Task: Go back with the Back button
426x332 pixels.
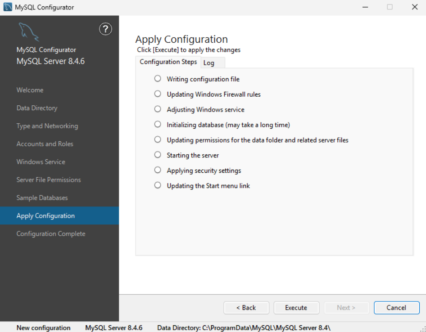Action: (246, 308)
